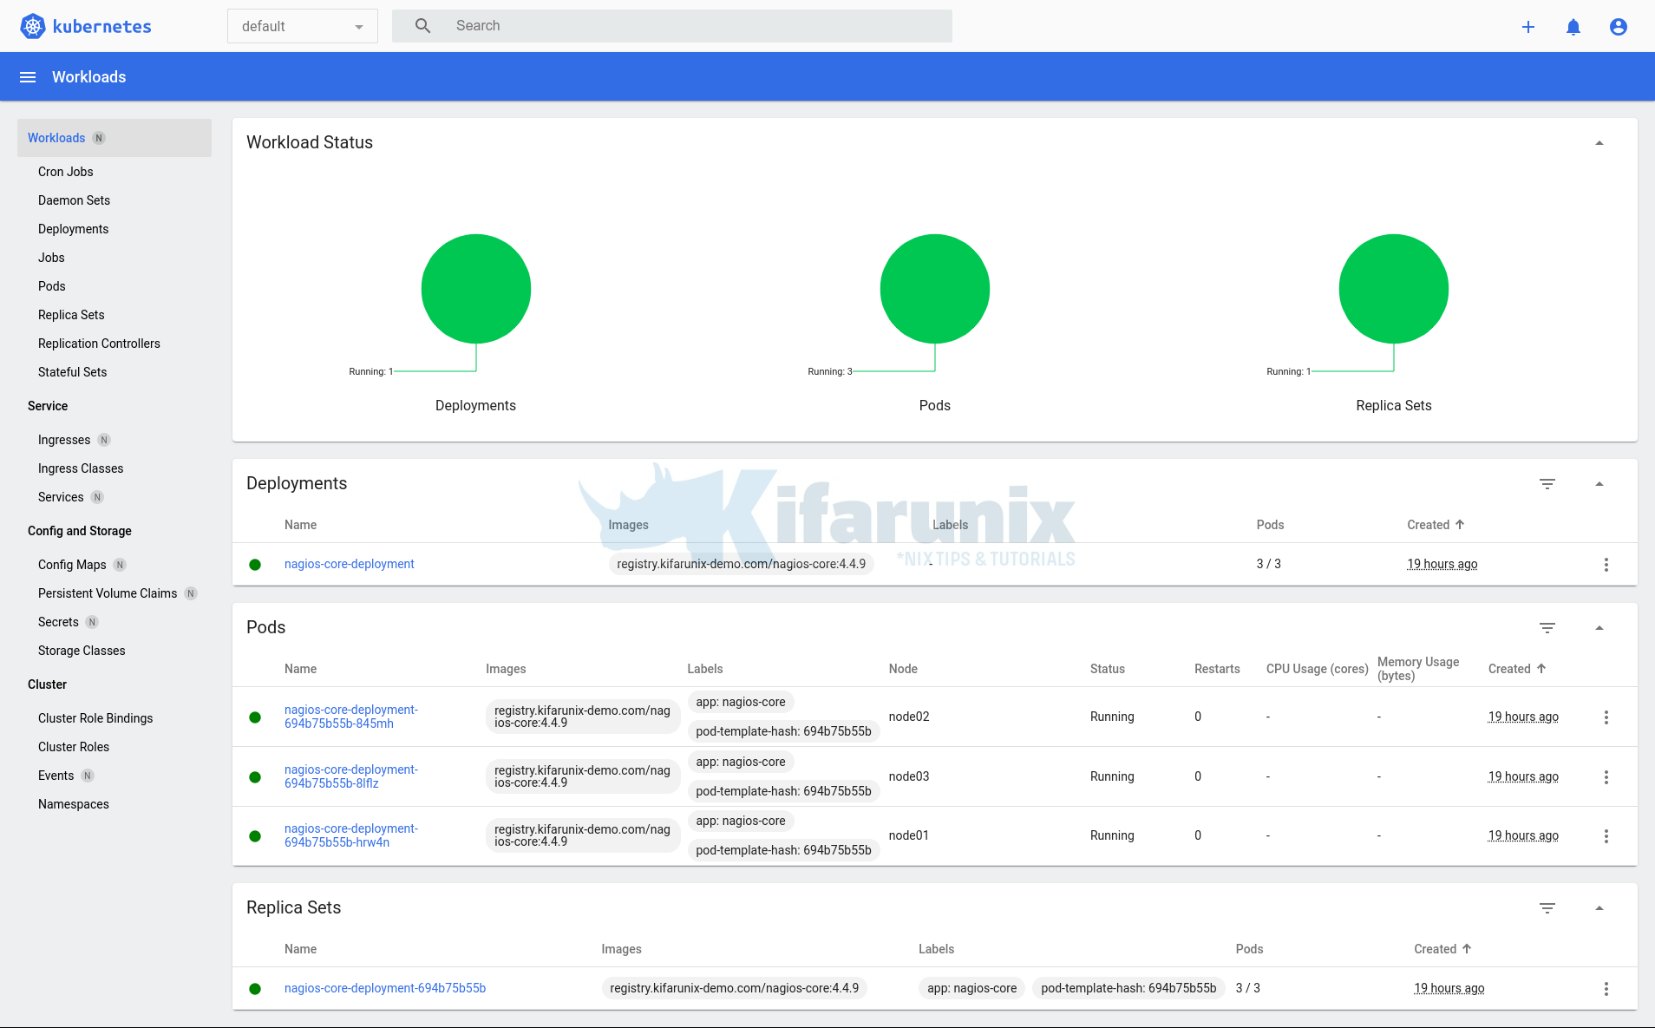This screenshot has width=1655, height=1028.
Task: Select Config Maps in the sidebar
Action: tap(72, 565)
